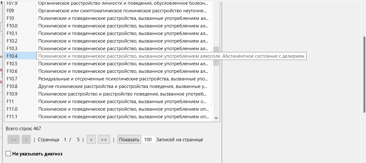Select the row with code F07.9

[109, 3]
